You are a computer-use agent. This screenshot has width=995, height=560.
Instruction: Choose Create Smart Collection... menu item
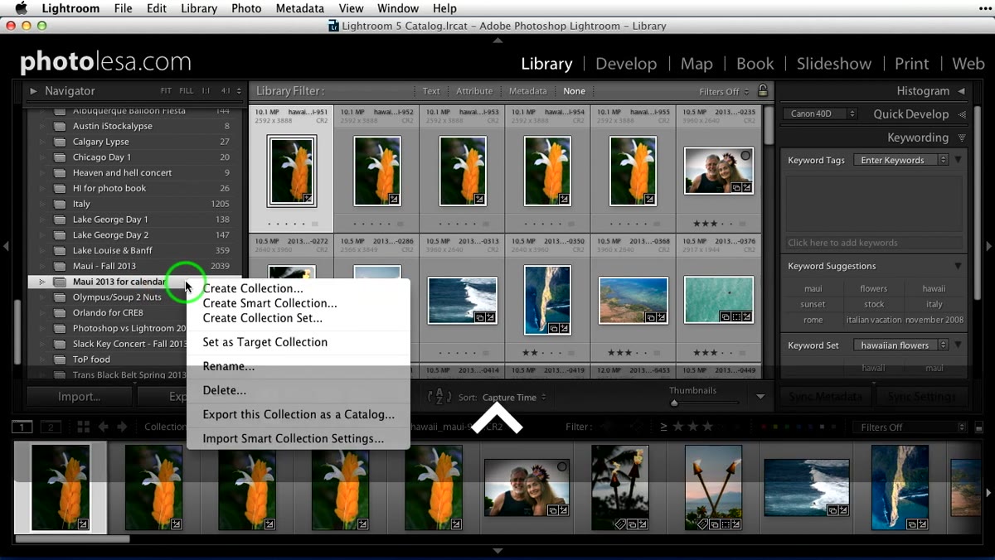(x=269, y=303)
